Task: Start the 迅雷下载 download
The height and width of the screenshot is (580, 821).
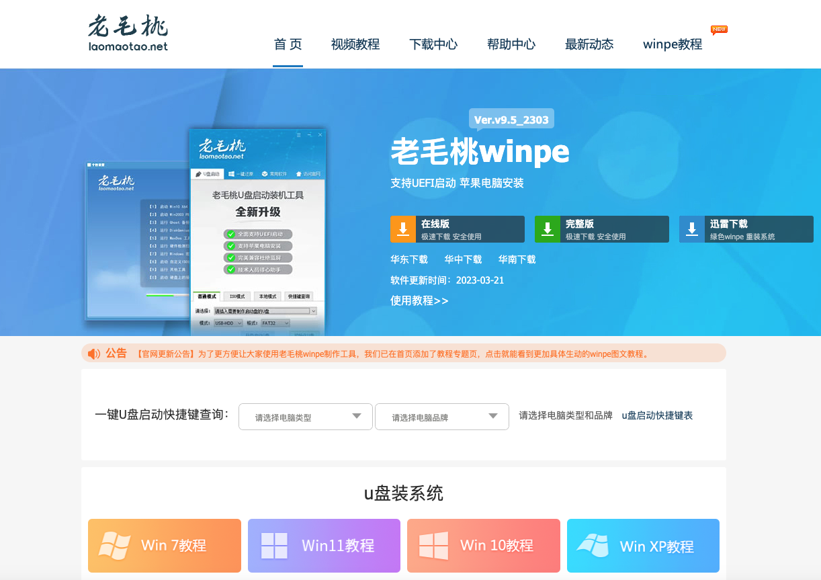Action: point(746,229)
